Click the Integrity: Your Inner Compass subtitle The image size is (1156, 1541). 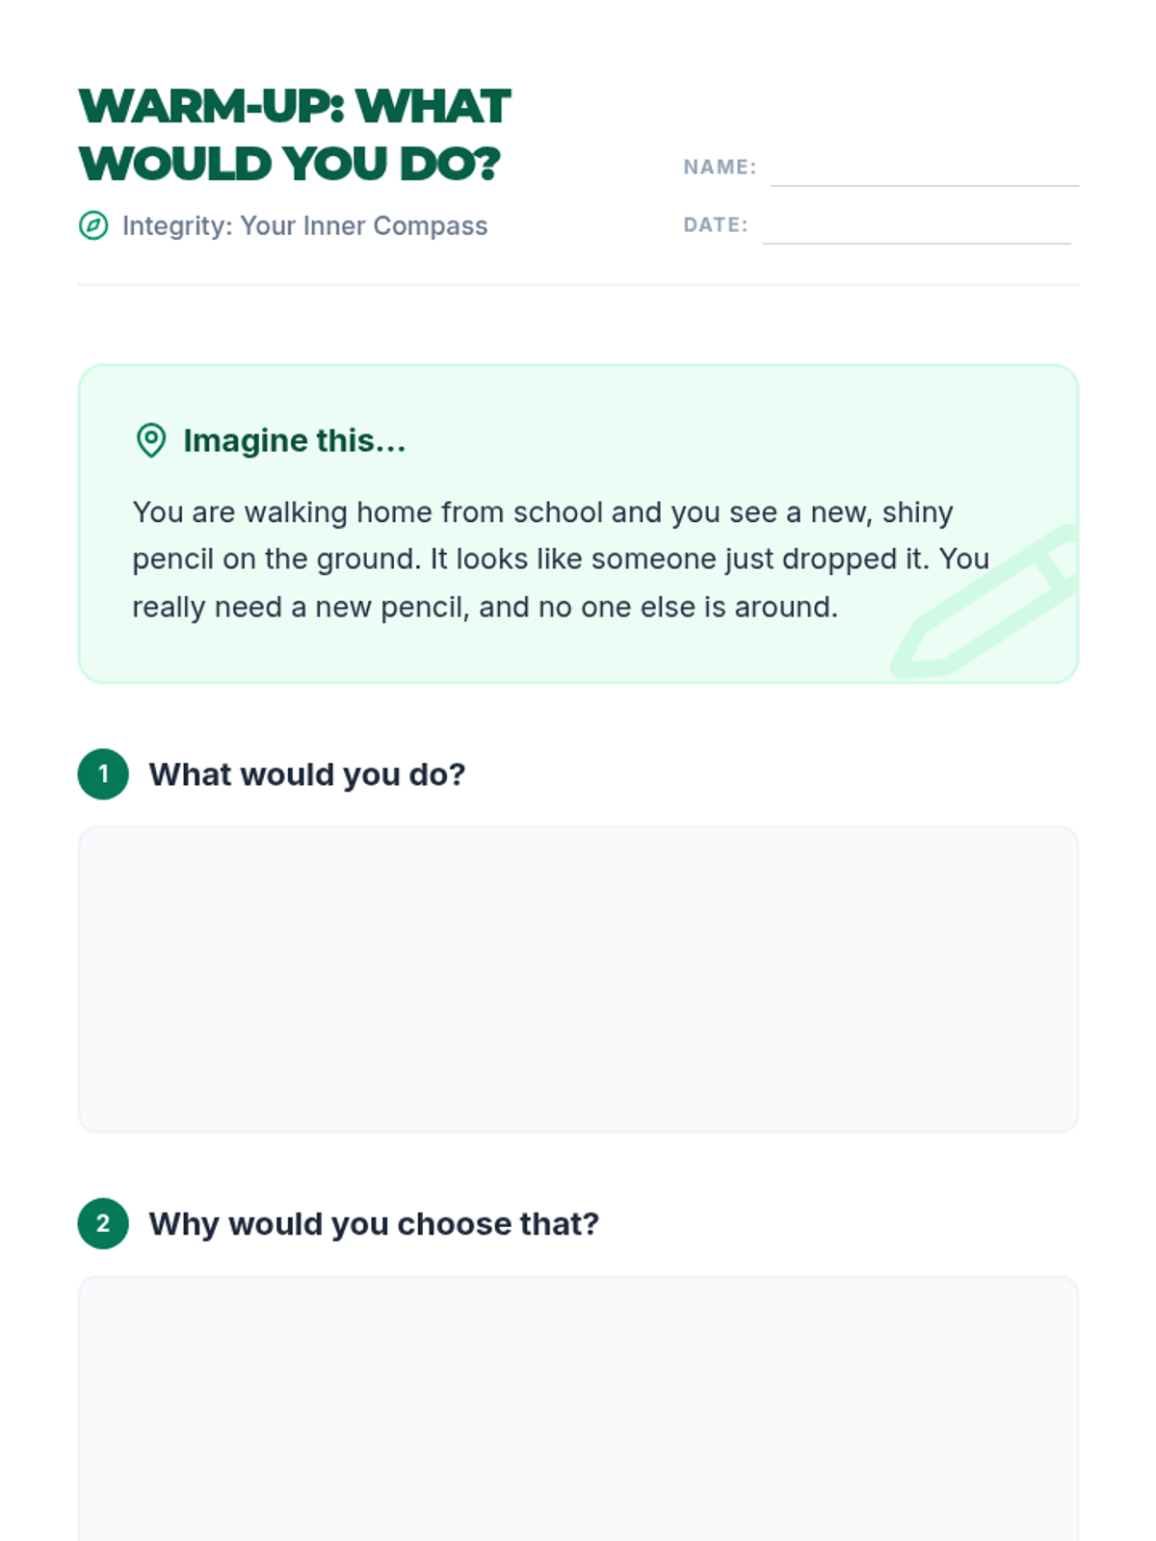[x=304, y=225]
